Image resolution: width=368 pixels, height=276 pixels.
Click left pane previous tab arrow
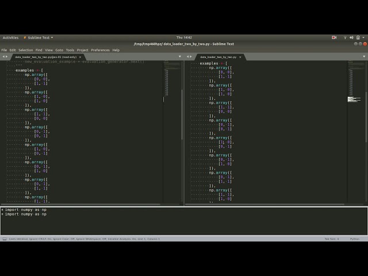pos(3,56)
